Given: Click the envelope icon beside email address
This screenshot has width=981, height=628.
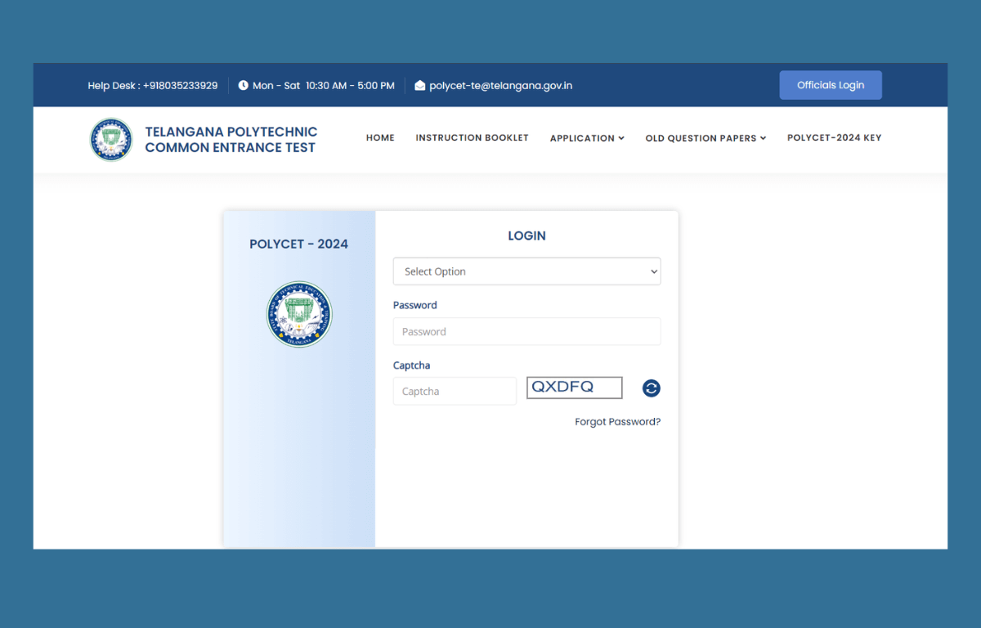Looking at the screenshot, I should pos(420,85).
